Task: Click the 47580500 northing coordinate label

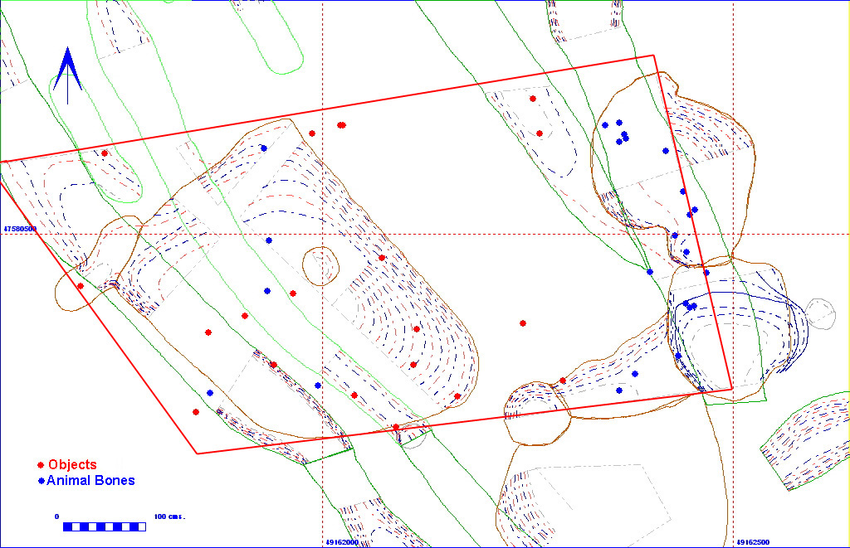Action: (21, 228)
